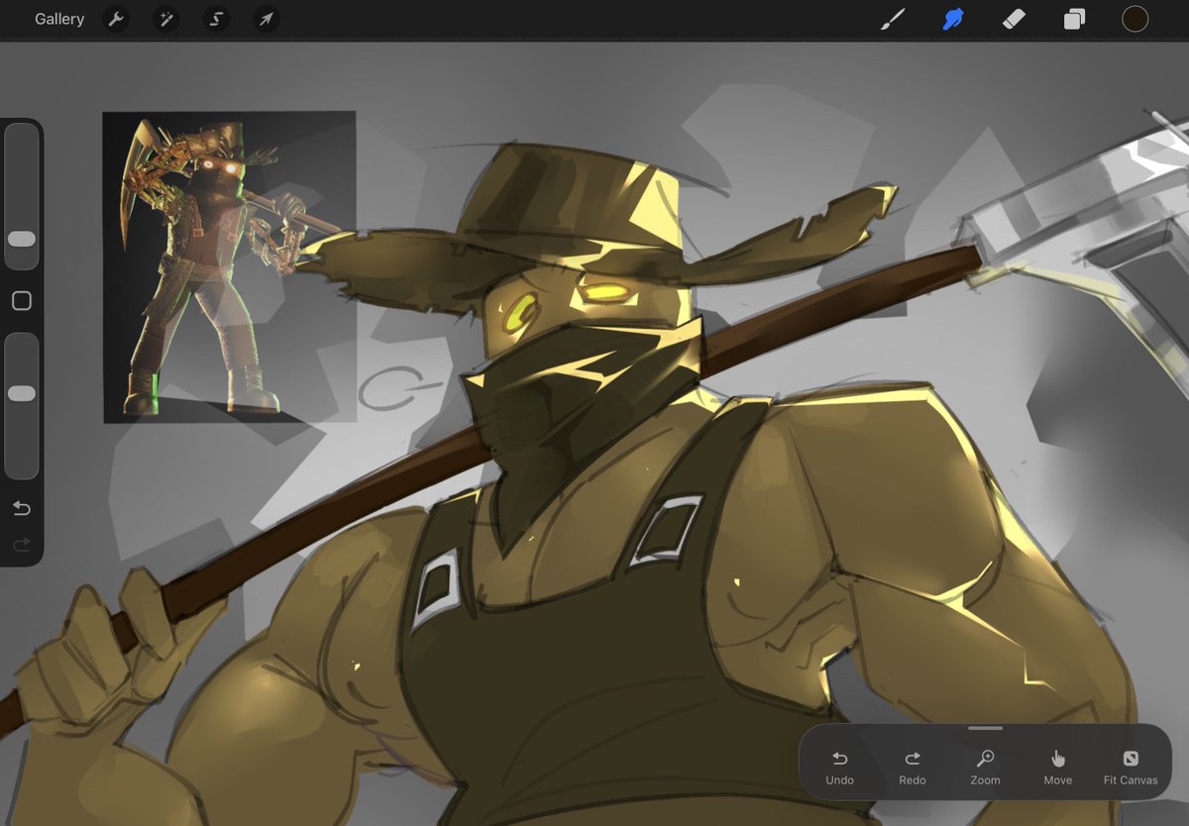The height and width of the screenshot is (826, 1189).
Task: Click Redo in the floating toolbar
Action: (913, 767)
